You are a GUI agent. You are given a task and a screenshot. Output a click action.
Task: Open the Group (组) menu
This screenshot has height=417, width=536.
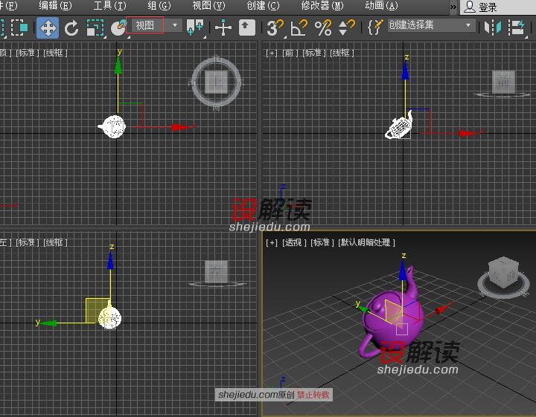[x=159, y=6]
